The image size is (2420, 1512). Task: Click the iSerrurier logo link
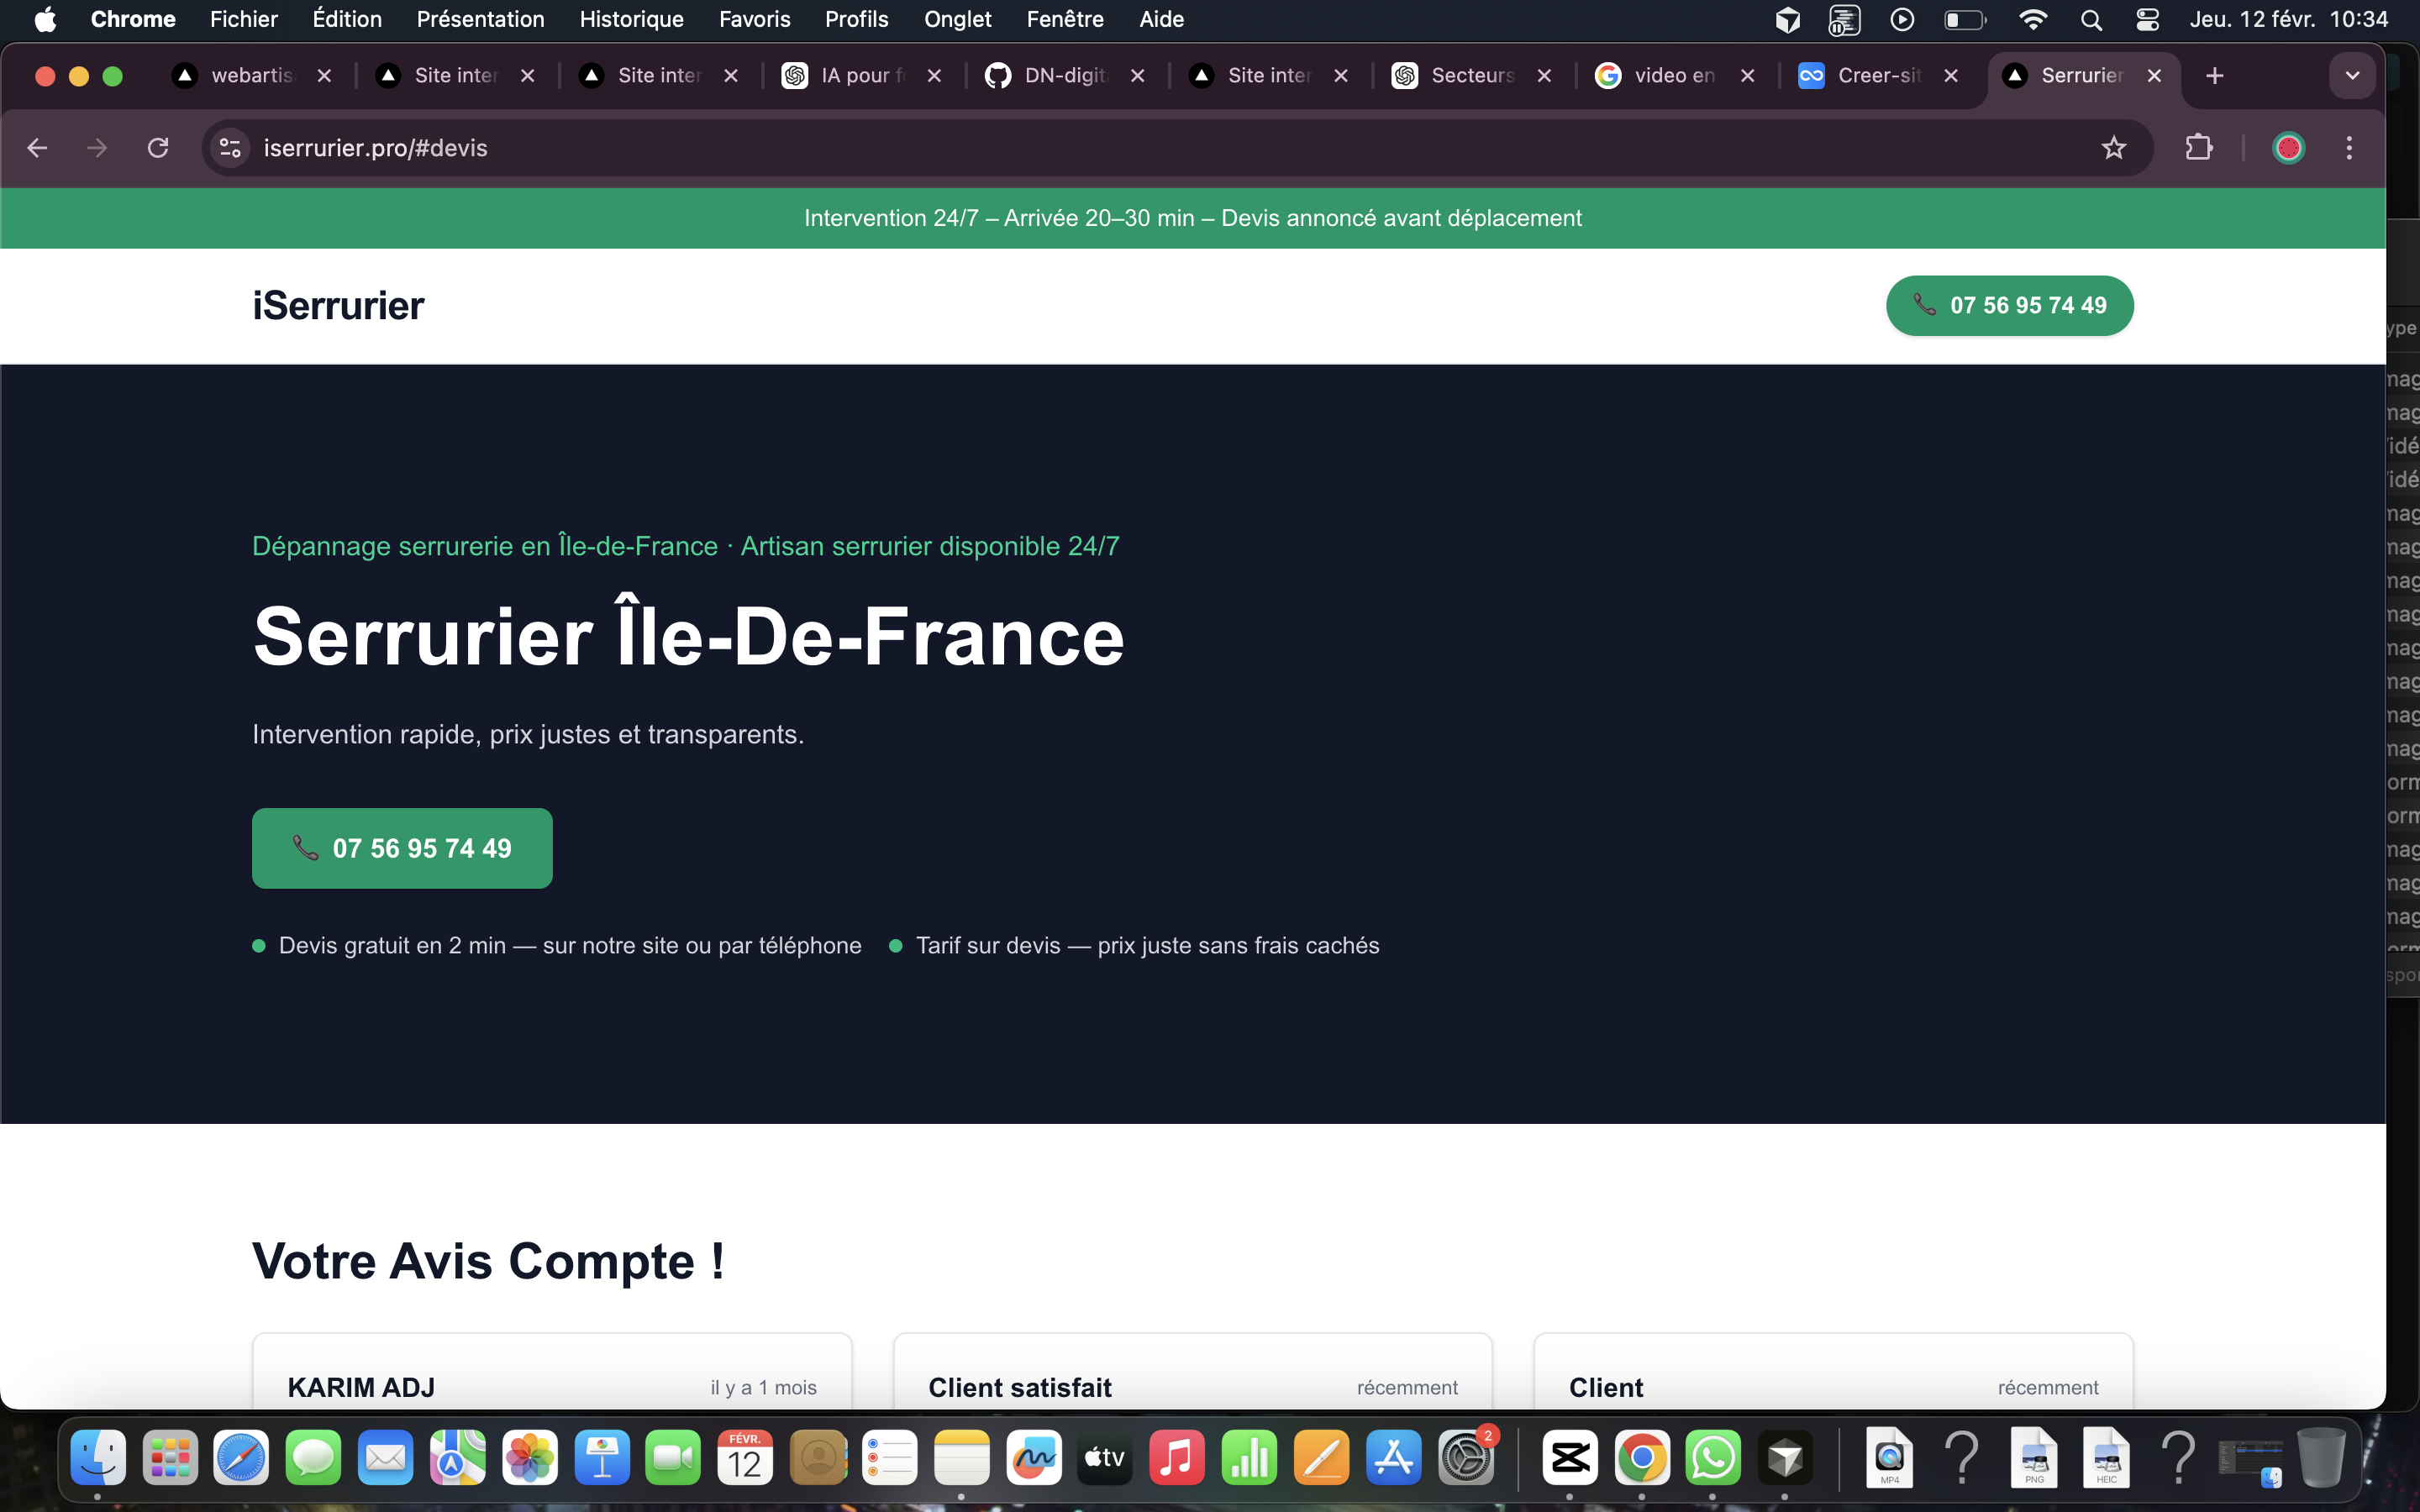click(x=338, y=306)
